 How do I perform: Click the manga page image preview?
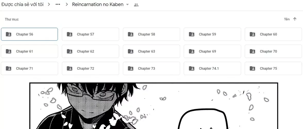pyautogui.click(x=154, y=106)
